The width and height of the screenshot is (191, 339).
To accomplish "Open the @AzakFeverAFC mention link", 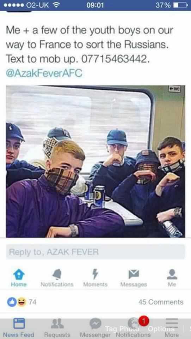I will click(44, 73).
